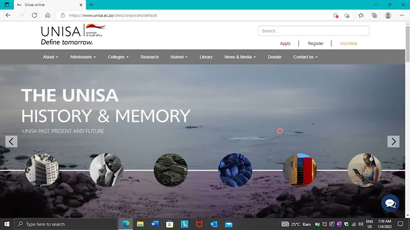This screenshot has width=410, height=230.
Task: Expand the News & Media dropdown
Action: pos(240,57)
